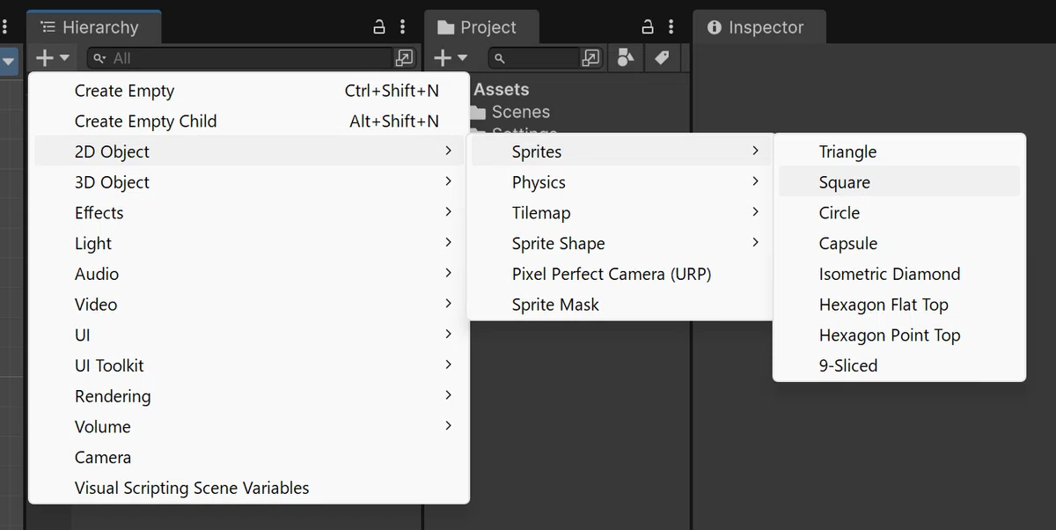
Task: Select the Project tab
Action: 480,27
